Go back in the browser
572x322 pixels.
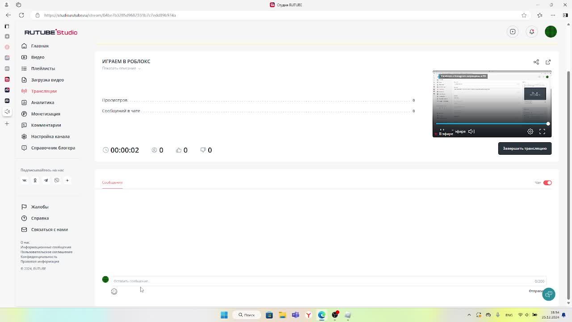(x=8, y=15)
